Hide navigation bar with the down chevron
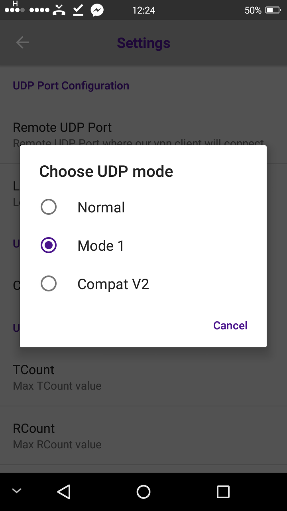The width and height of the screenshot is (287, 511). click(x=17, y=491)
